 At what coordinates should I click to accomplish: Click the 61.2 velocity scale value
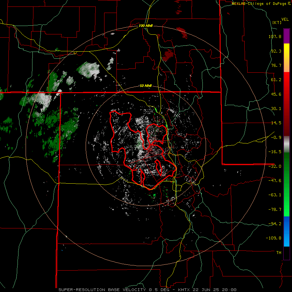276,80
